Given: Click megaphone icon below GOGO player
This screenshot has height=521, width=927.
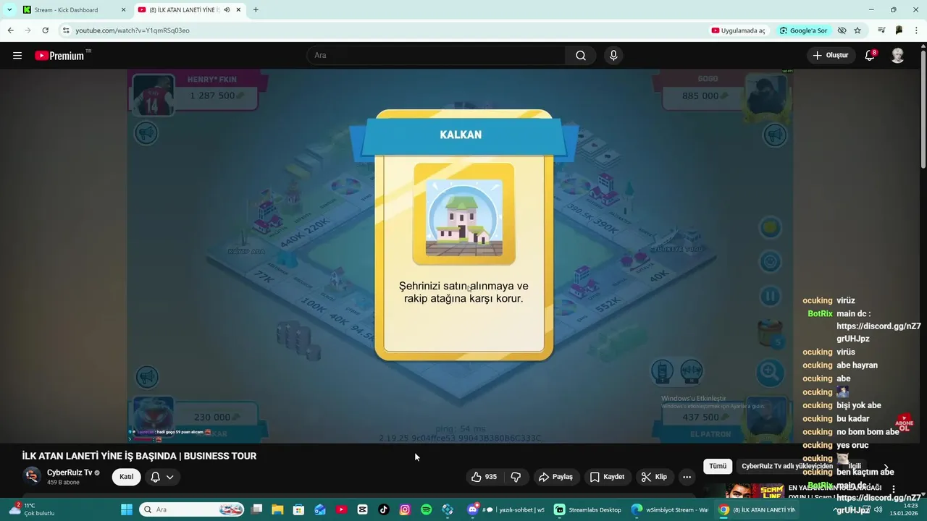Looking at the screenshot, I should [775, 135].
